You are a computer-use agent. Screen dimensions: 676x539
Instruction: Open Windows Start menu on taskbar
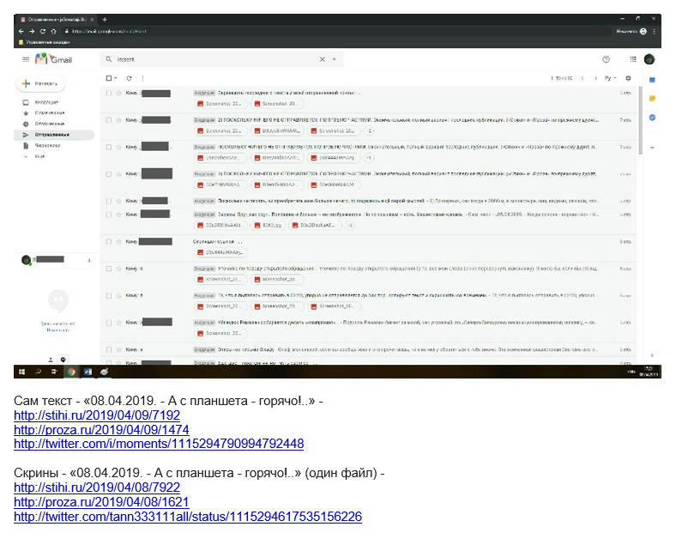pyautogui.click(x=21, y=372)
